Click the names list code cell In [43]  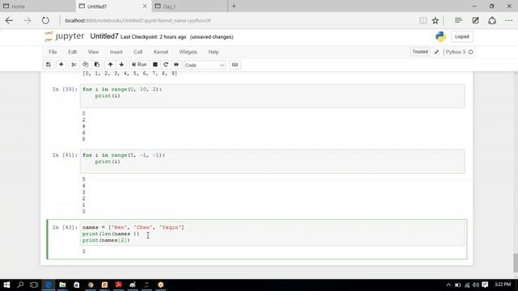pos(272,234)
